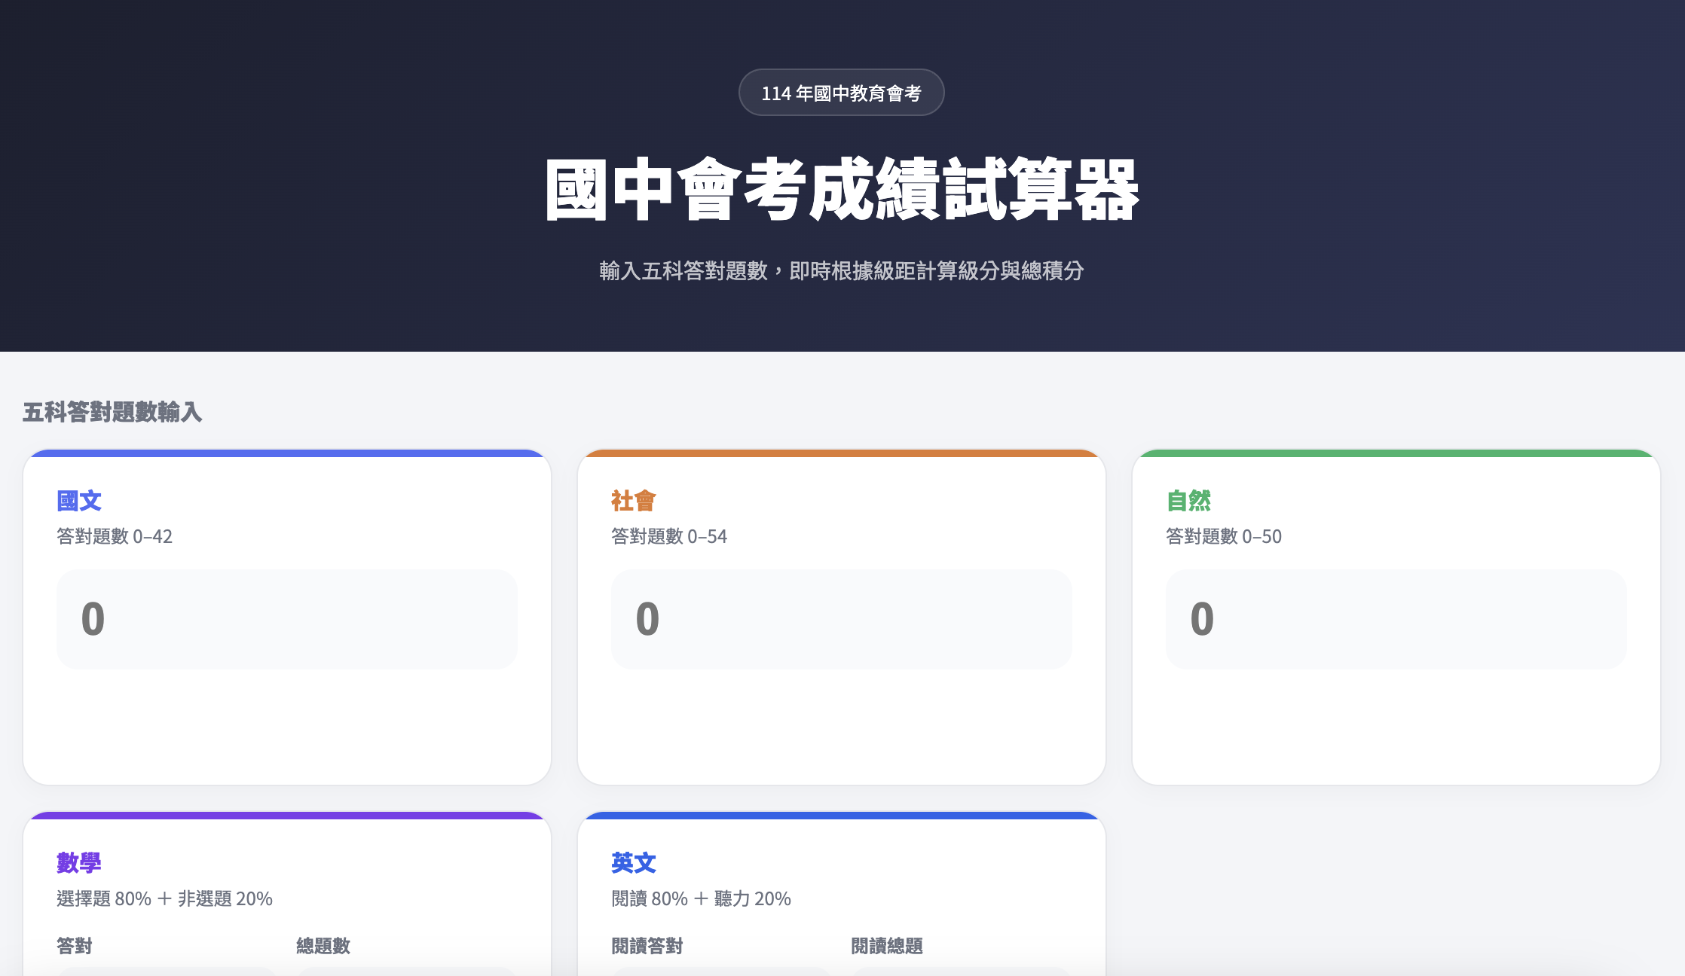Click the 總題數 label in 數學 card

pyautogui.click(x=323, y=946)
